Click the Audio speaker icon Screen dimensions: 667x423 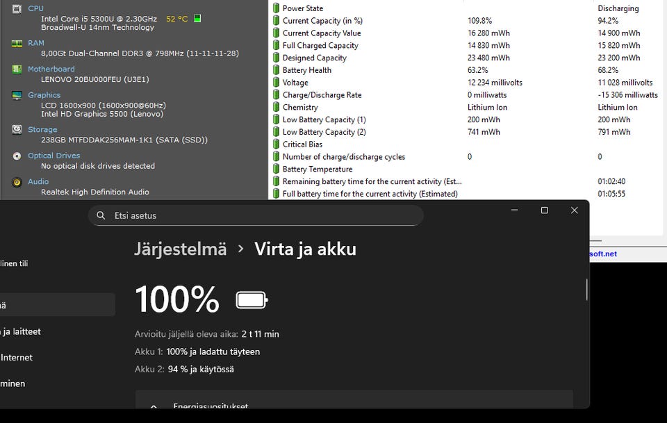tap(17, 183)
